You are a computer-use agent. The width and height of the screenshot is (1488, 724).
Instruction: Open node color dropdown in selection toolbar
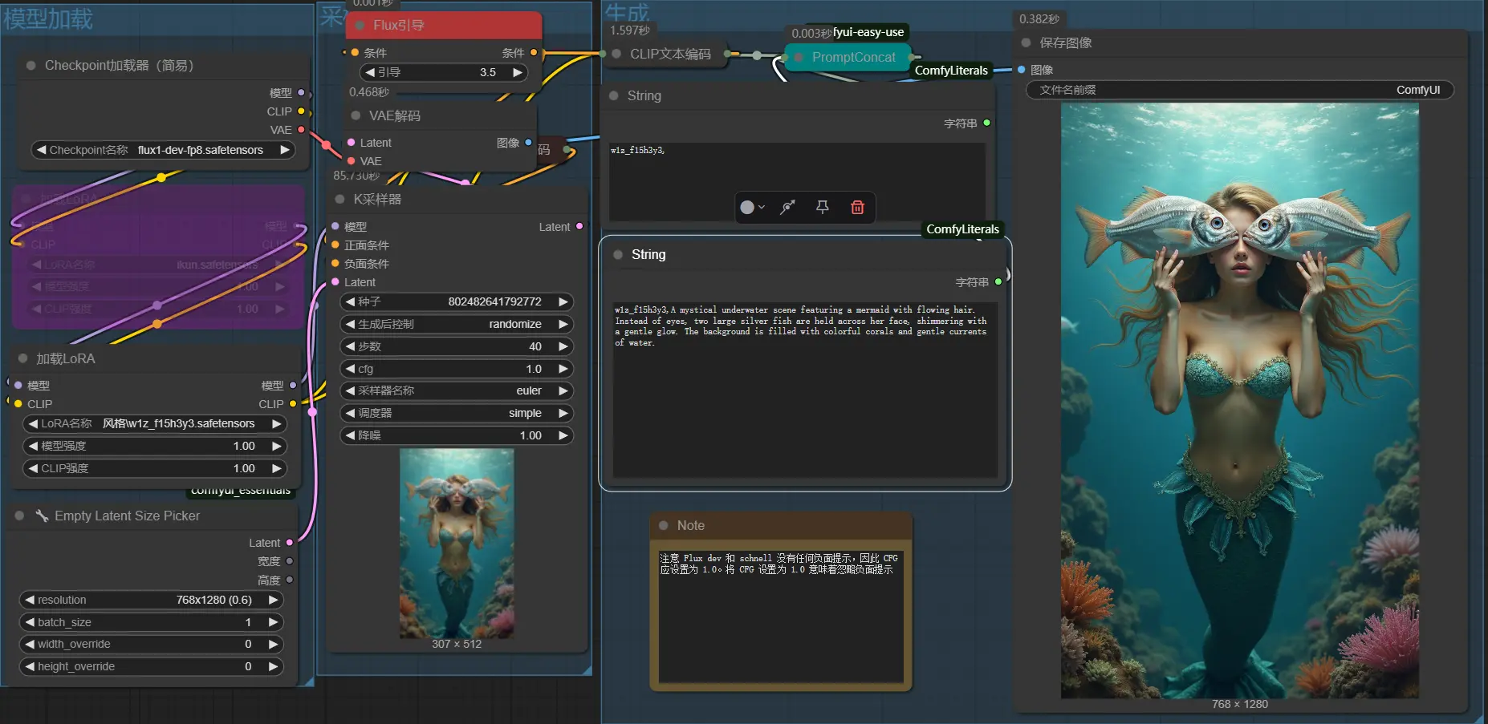point(751,208)
